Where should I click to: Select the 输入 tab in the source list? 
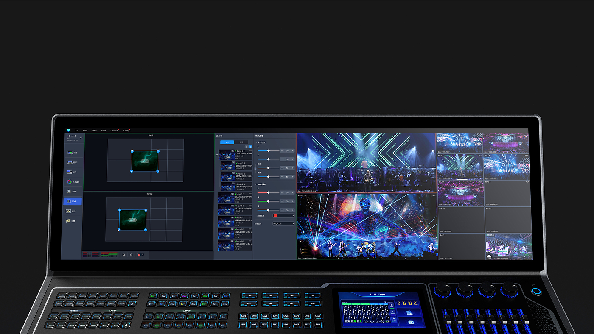pos(227,142)
